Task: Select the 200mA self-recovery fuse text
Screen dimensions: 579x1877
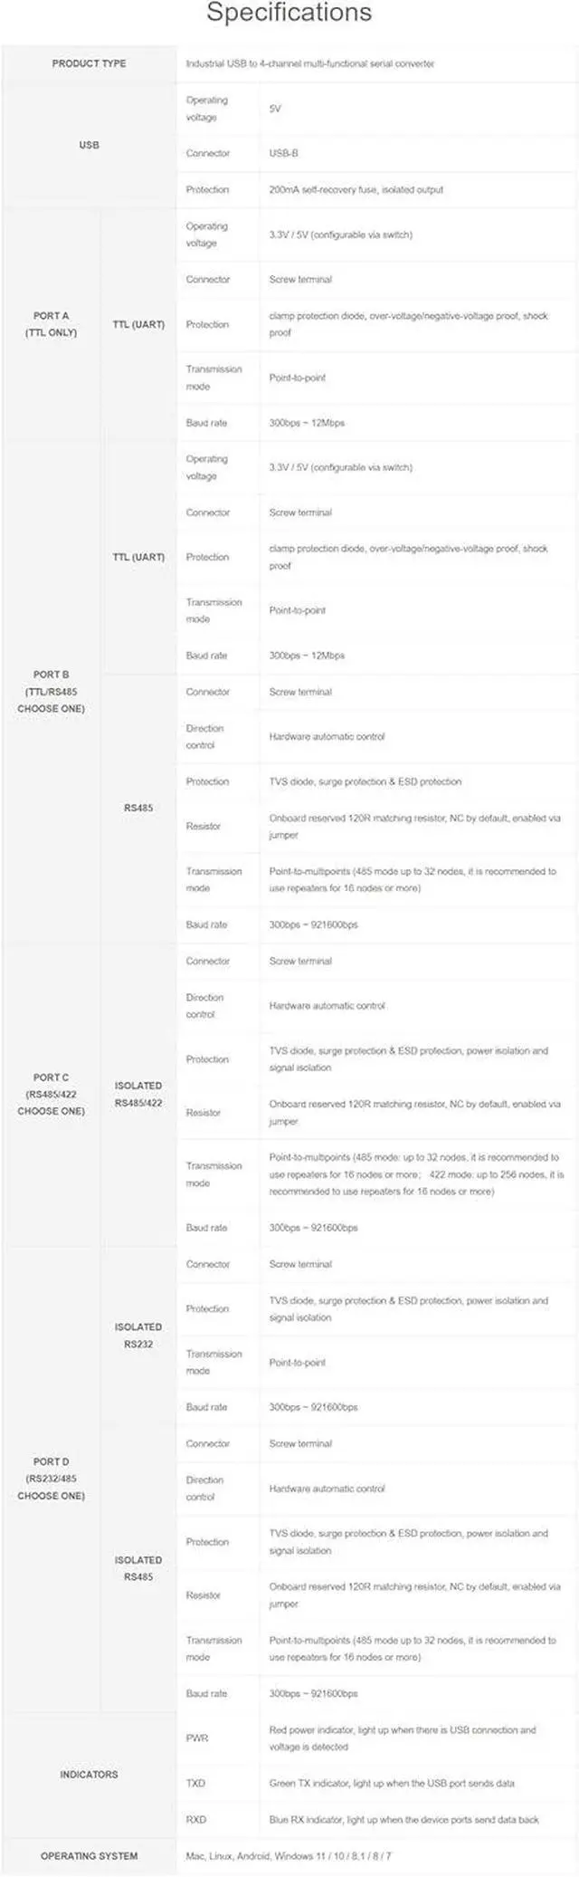Action: [356, 190]
